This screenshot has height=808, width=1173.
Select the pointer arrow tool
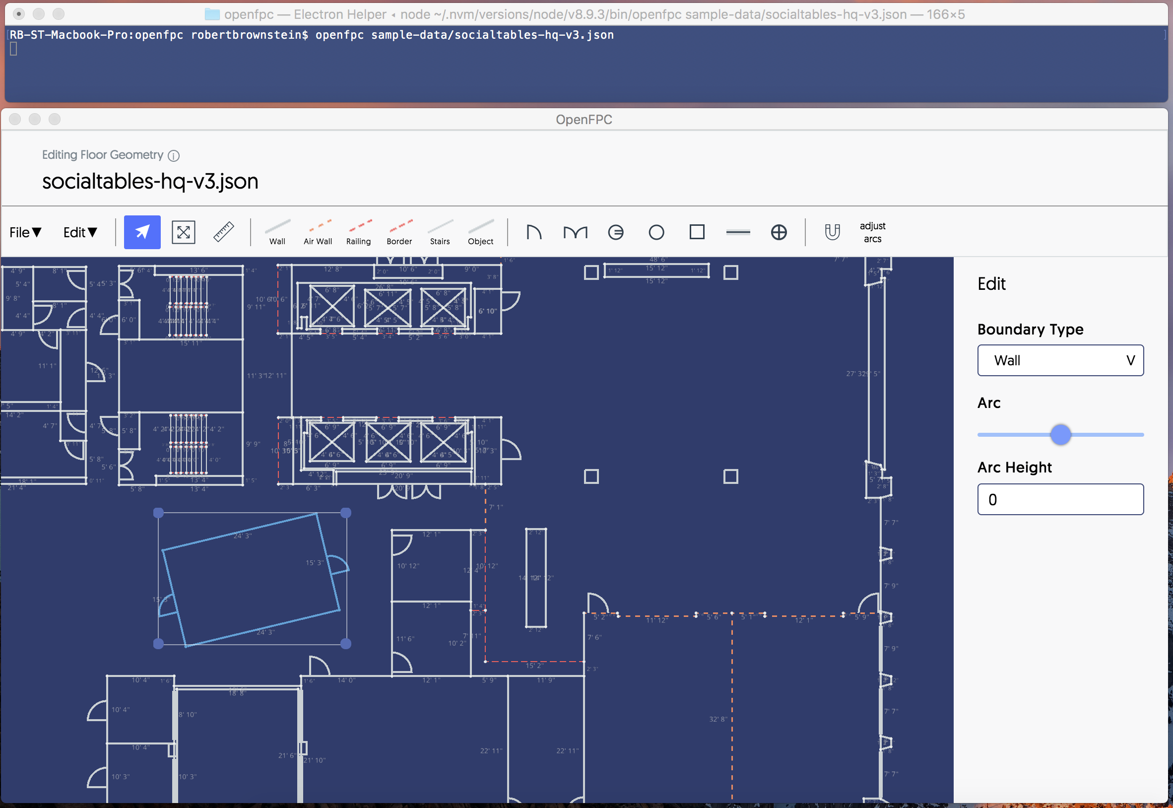pyautogui.click(x=142, y=232)
